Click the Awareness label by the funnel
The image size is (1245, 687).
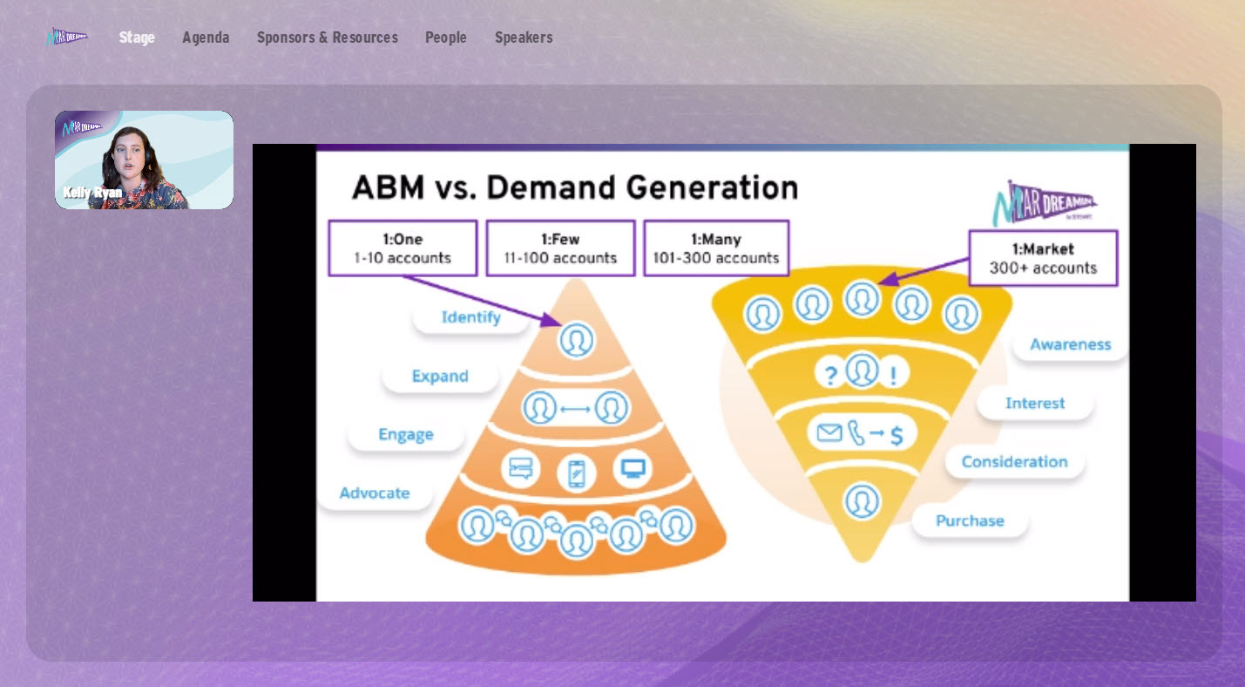point(1070,344)
